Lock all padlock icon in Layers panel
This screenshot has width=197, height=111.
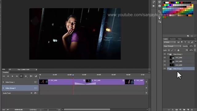(178, 50)
